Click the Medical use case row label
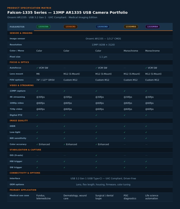This screenshot has height=209, width=180. [19, 195]
